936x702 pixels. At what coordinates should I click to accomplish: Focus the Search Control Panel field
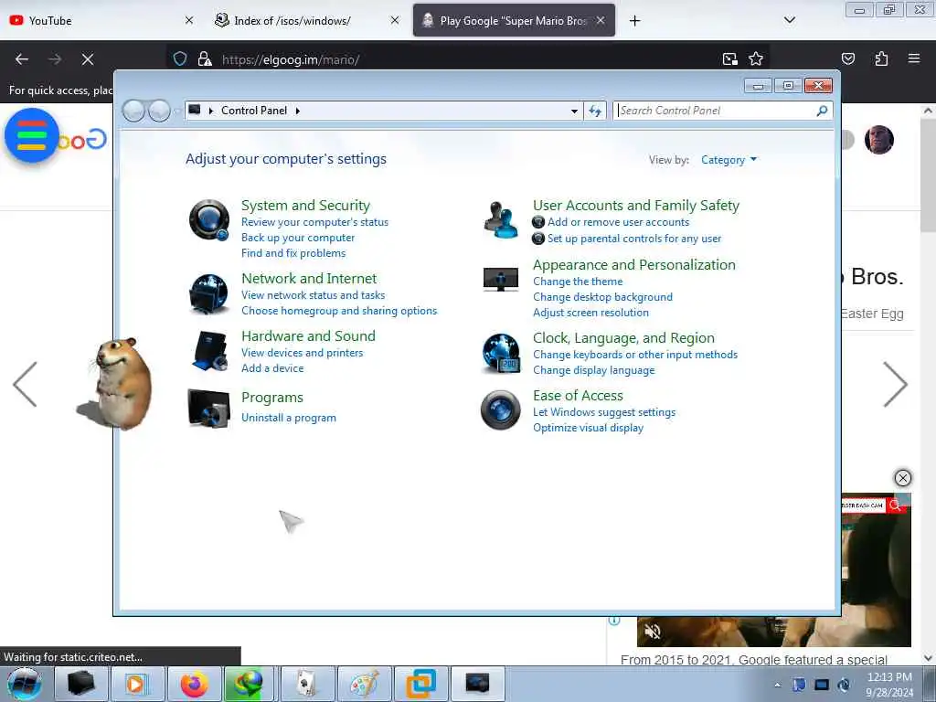point(715,111)
